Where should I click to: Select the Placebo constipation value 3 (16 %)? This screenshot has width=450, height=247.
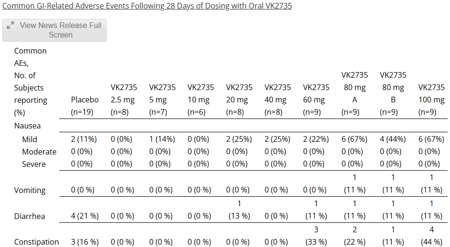pyautogui.click(x=85, y=242)
